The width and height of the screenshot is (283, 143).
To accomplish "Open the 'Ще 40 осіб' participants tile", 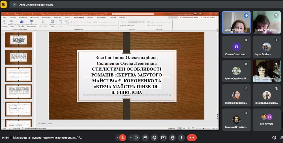I will 267,120.
